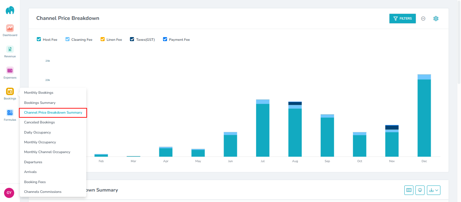Click the October bar in chart
461x202 pixels.
click(x=360, y=144)
